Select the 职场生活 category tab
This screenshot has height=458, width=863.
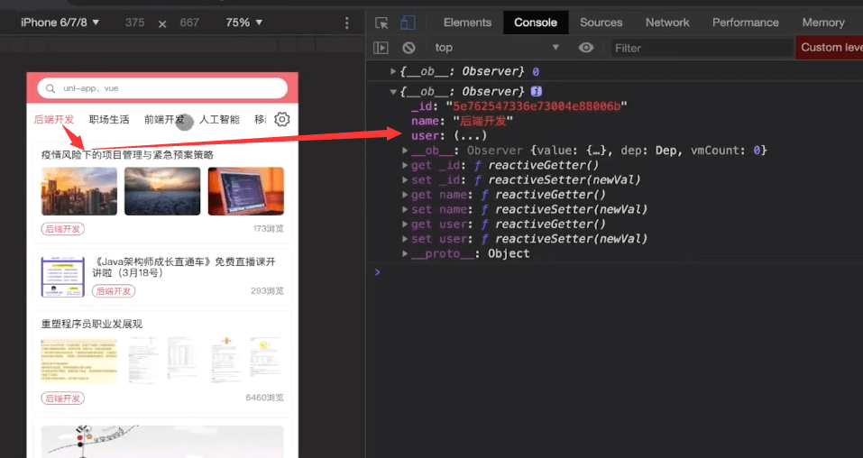point(109,119)
